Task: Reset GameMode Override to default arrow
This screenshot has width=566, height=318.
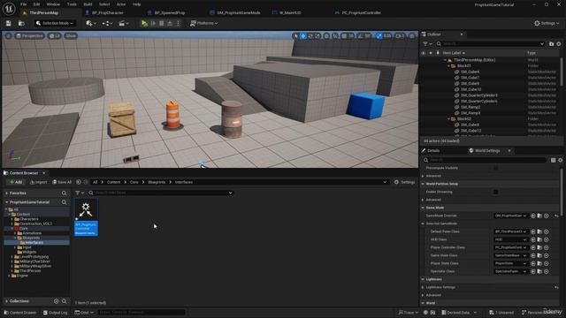Action: [556, 216]
